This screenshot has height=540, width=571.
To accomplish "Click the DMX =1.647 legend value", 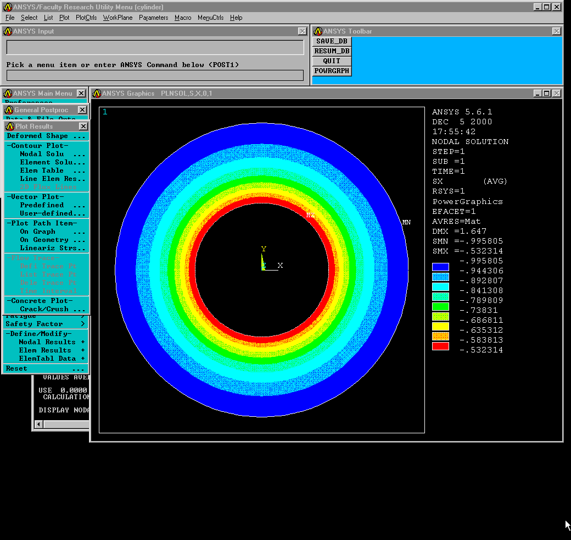I will 459,231.
